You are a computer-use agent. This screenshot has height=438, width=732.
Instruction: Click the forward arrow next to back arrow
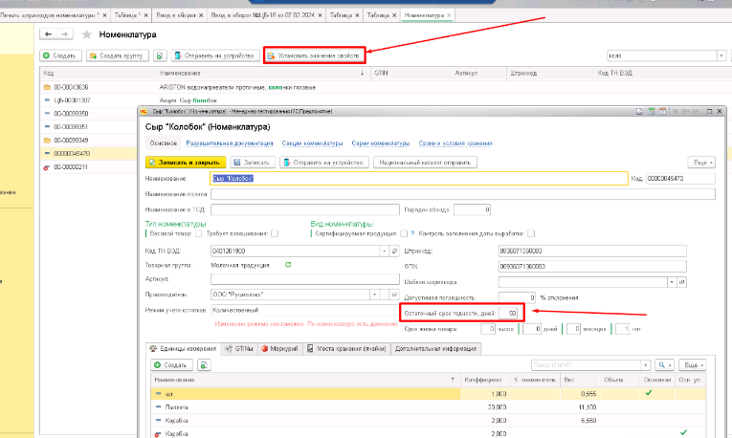(x=64, y=34)
